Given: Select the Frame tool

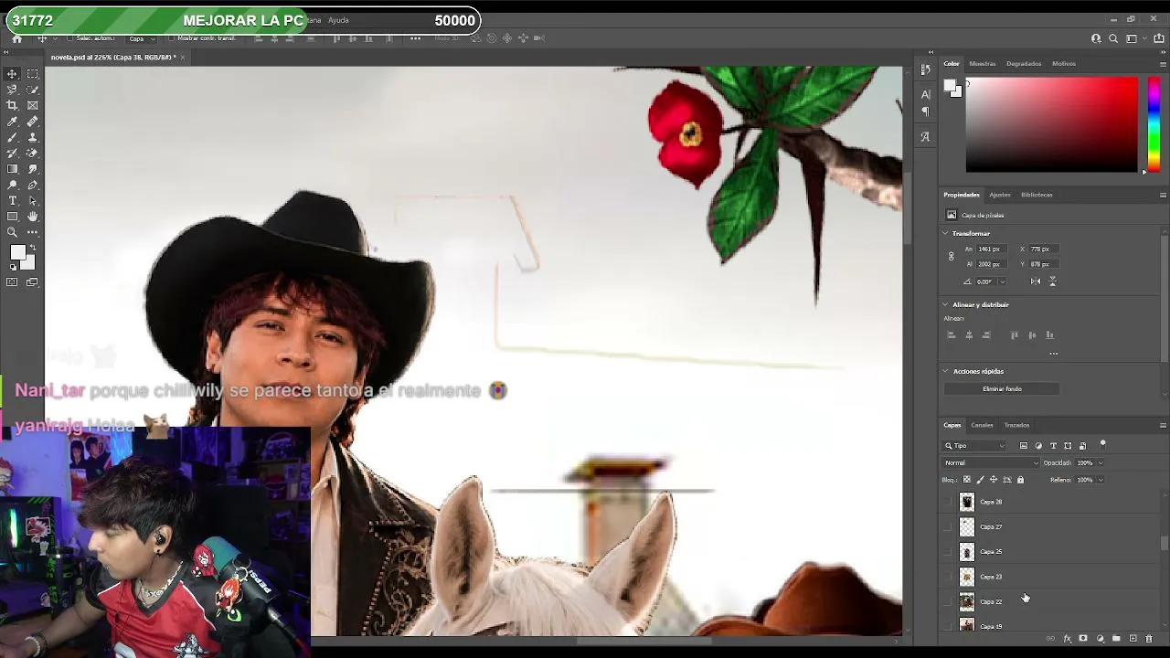Looking at the screenshot, I should [x=33, y=106].
